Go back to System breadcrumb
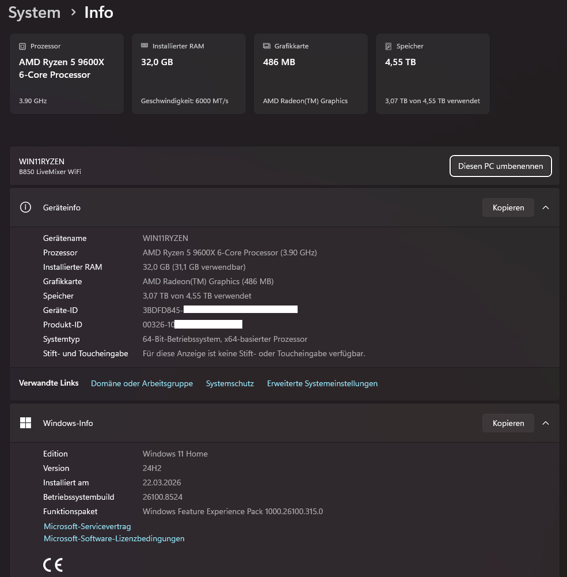567x577 pixels. pos(35,13)
